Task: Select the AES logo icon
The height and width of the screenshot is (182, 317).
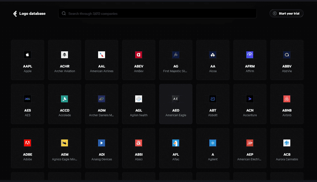Action: (28, 99)
